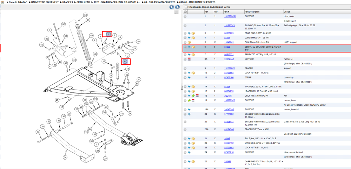Click the square icon above diagram corner
The image size is (351, 169).
coord(177,12)
